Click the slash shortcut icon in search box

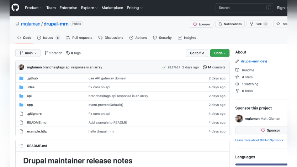(269, 8)
